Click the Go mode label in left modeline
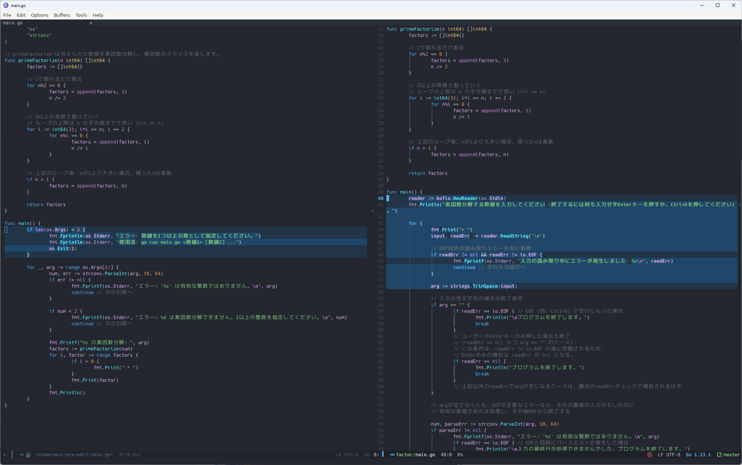The height and width of the screenshot is (465, 742). [366, 455]
